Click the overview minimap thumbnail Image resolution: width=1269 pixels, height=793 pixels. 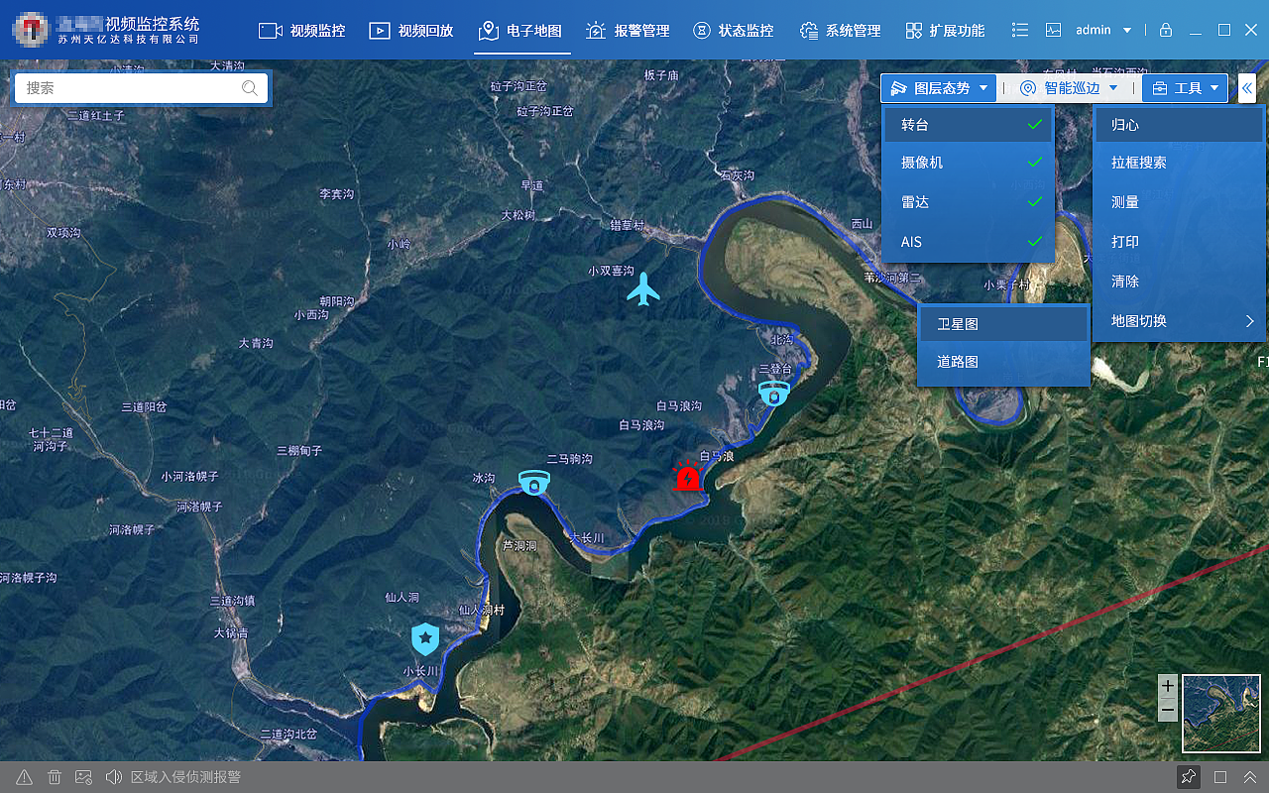(x=1221, y=714)
